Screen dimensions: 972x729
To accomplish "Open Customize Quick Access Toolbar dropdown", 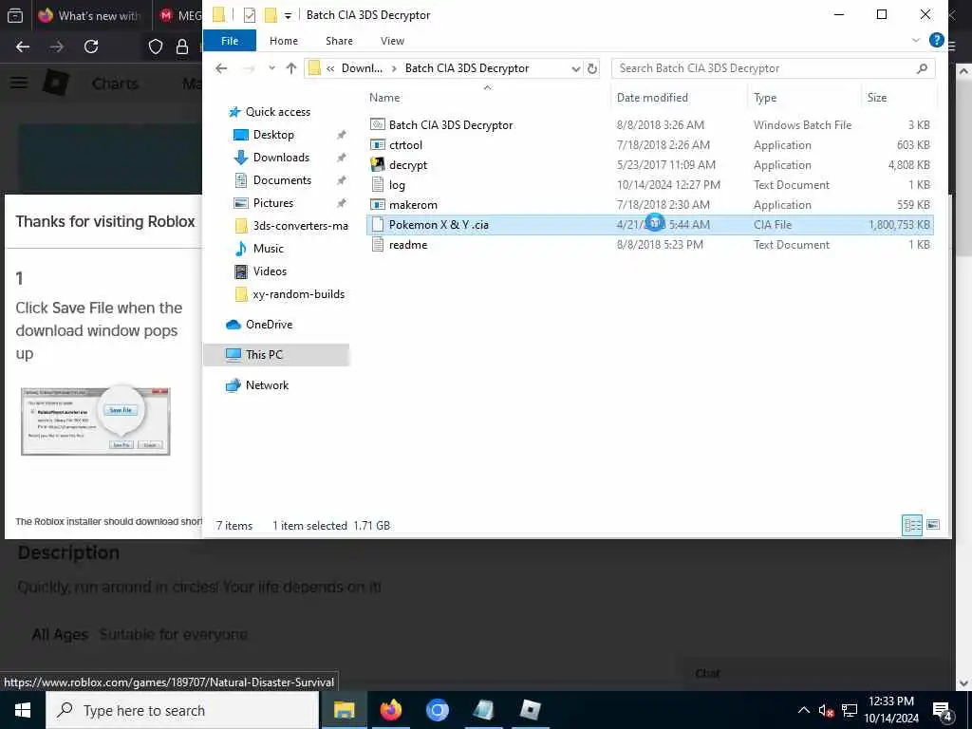I will [288, 15].
